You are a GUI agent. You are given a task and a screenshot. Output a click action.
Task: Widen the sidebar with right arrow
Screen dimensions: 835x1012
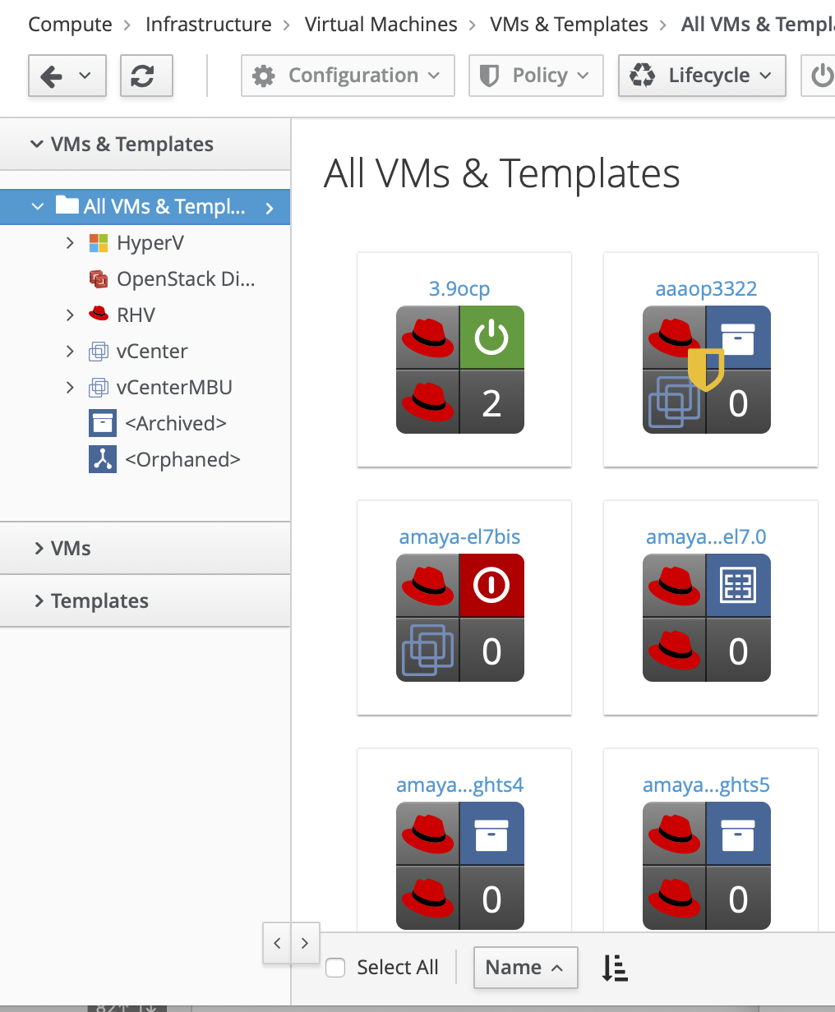pyautogui.click(x=305, y=943)
